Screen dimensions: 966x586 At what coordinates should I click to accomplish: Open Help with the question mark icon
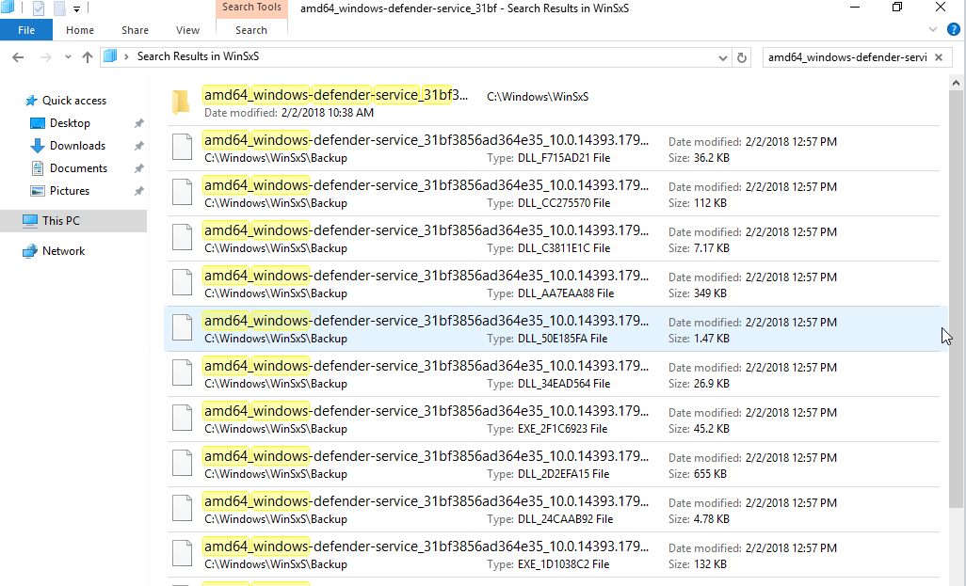(954, 29)
